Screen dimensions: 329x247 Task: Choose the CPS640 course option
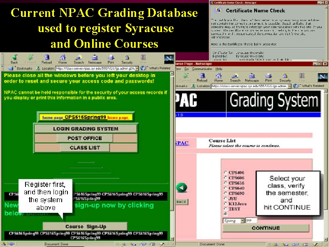225,188
